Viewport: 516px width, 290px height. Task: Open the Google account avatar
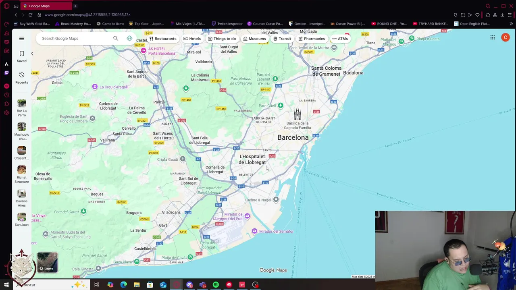(x=506, y=37)
